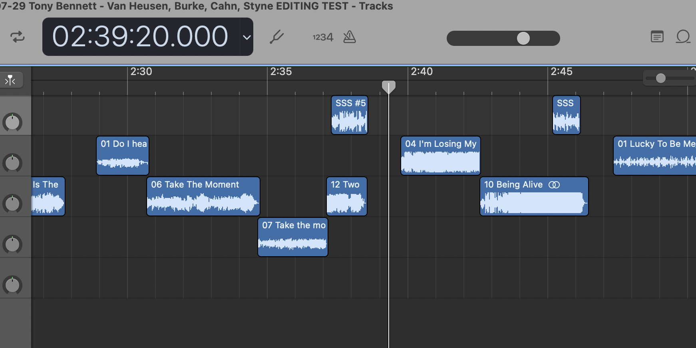The height and width of the screenshot is (348, 696).
Task: Click the 2:40 ruler position
Action: [x=422, y=72]
